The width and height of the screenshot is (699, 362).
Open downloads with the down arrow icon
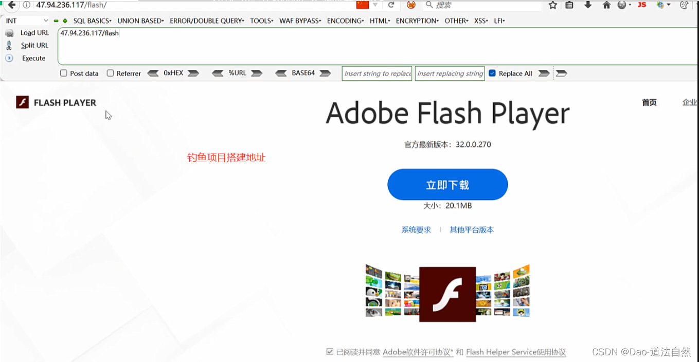[588, 5]
